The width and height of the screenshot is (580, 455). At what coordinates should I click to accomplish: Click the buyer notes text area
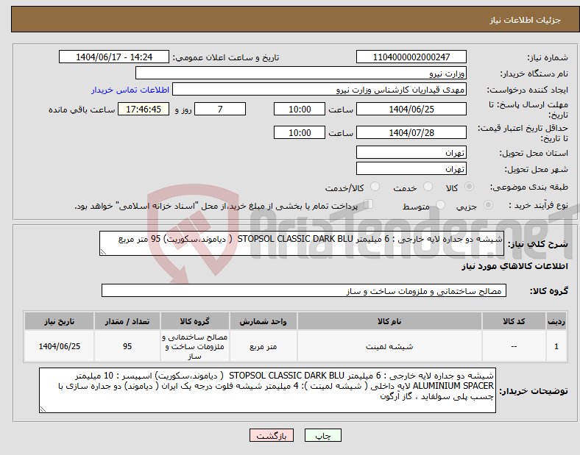click(267, 390)
